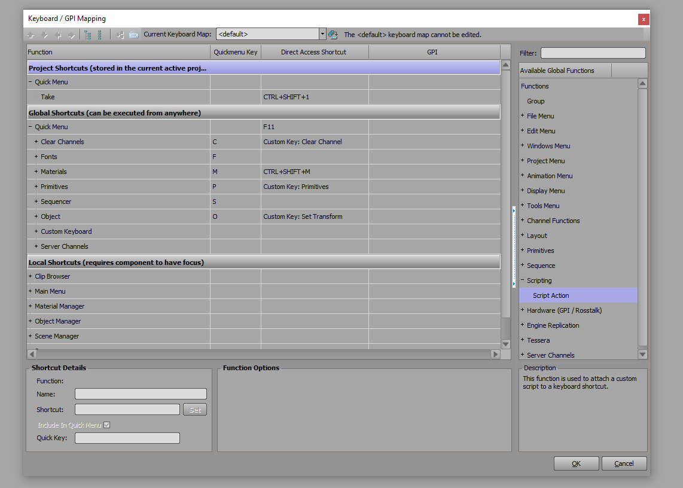Screen dimensions: 683x488
Task: Expand Windows Menu in the functions list
Action: [x=522, y=145]
